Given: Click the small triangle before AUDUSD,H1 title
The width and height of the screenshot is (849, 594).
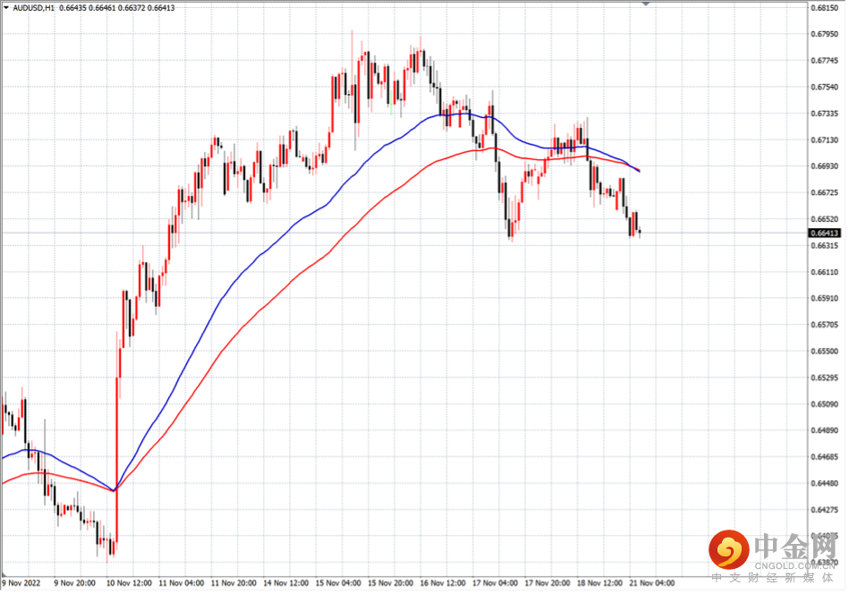Looking at the screenshot, I should 6,8.
